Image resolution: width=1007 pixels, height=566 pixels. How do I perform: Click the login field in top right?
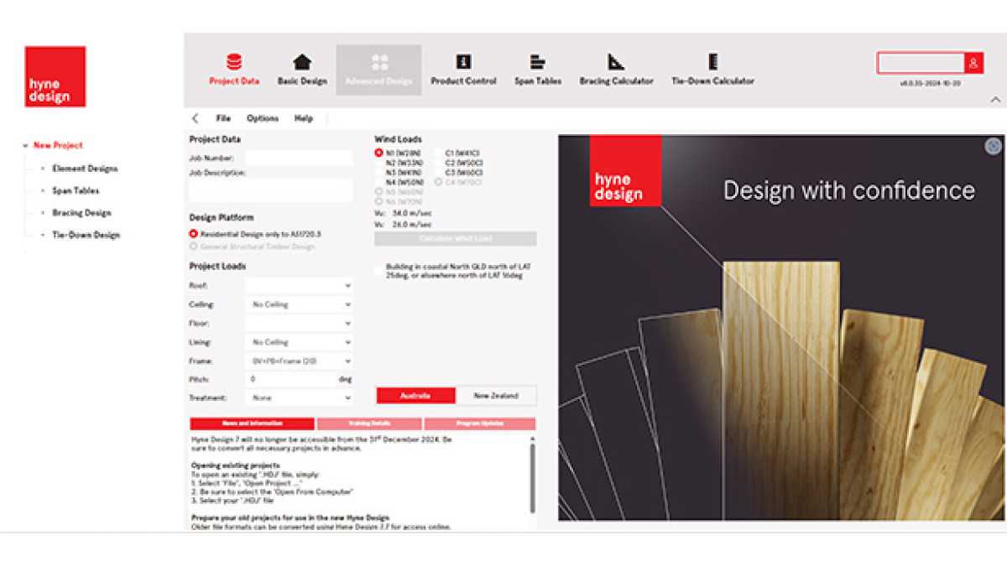921,63
